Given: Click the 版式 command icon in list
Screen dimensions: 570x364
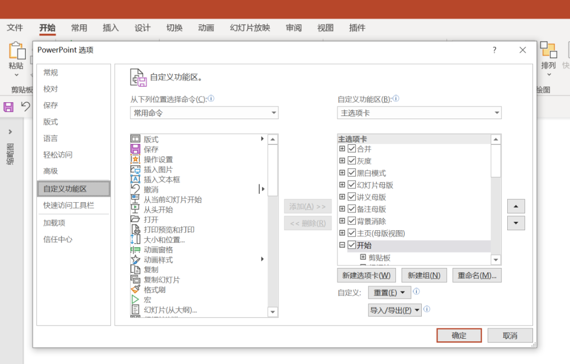Looking at the screenshot, I should 135,139.
